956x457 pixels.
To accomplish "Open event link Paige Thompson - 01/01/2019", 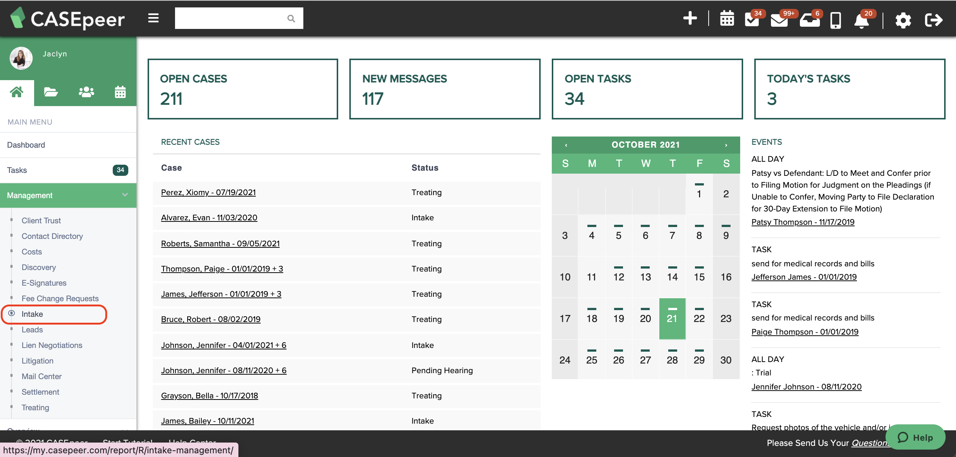I will click(805, 332).
